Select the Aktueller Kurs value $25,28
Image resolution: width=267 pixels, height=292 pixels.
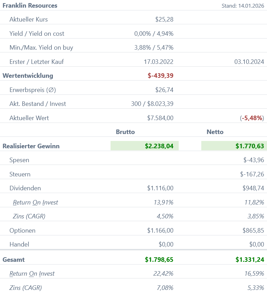point(164,19)
